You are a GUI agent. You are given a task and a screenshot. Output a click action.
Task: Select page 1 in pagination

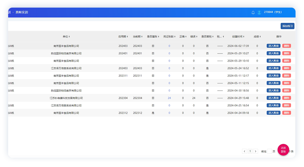tap(250, 151)
